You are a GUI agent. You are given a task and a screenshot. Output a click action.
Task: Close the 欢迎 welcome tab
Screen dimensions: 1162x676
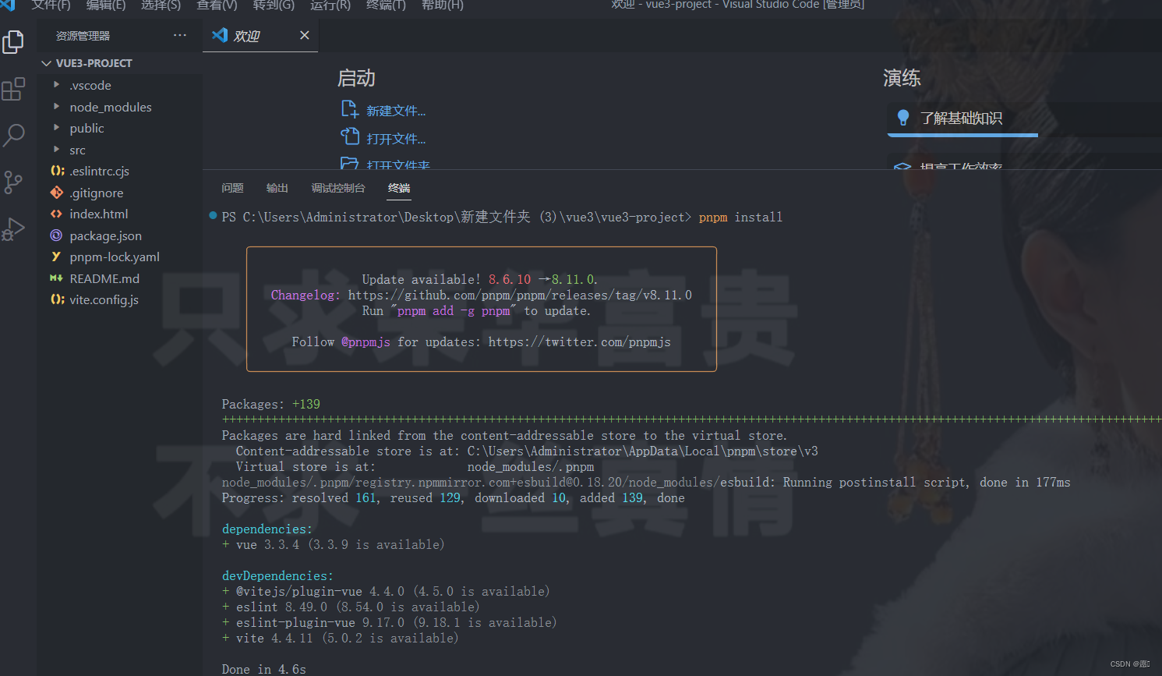pos(305,35)
